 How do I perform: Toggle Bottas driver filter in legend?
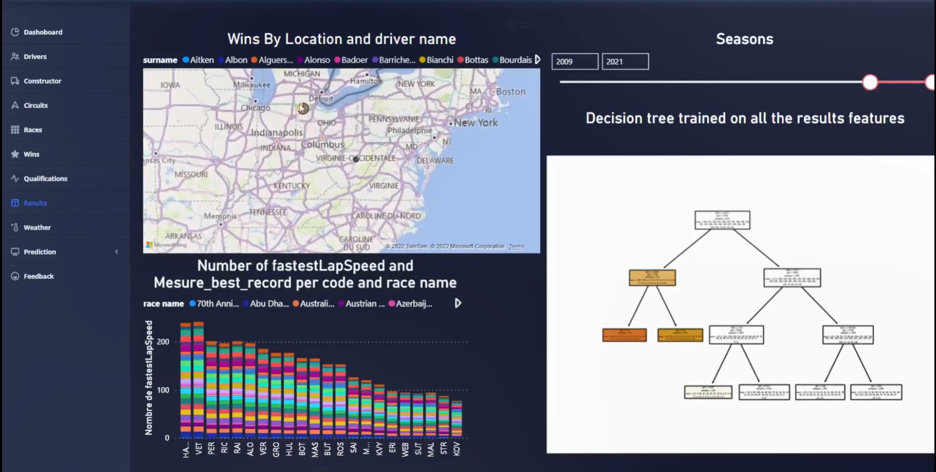point(474,60)
